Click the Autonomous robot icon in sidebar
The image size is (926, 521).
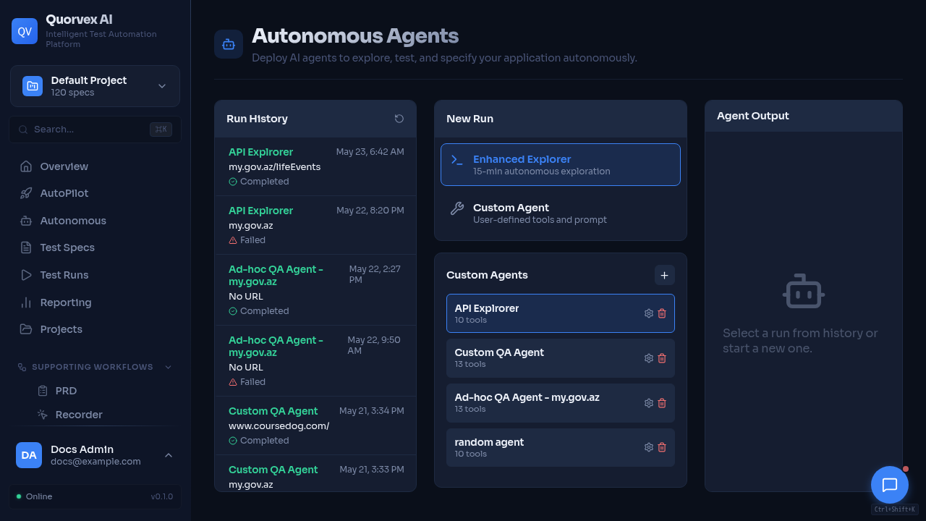(26, 221)
